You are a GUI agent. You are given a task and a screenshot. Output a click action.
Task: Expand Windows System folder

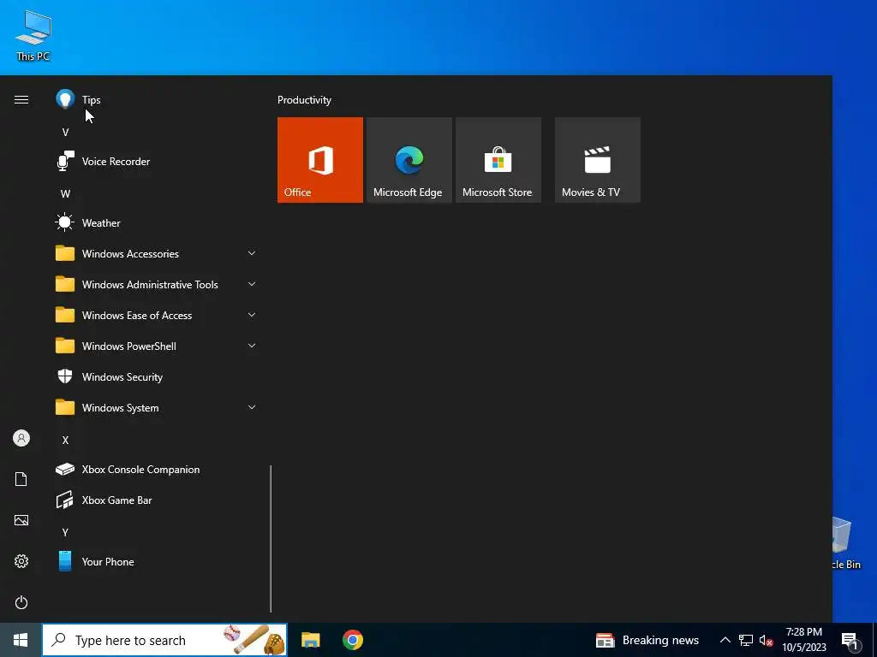pos(157,408)
